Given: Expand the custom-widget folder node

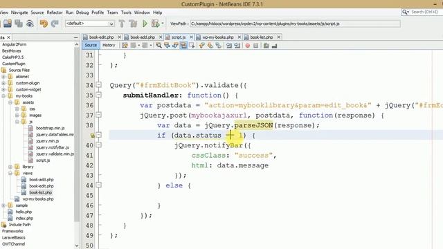Looking at the screenshot, I should [3, 89].
